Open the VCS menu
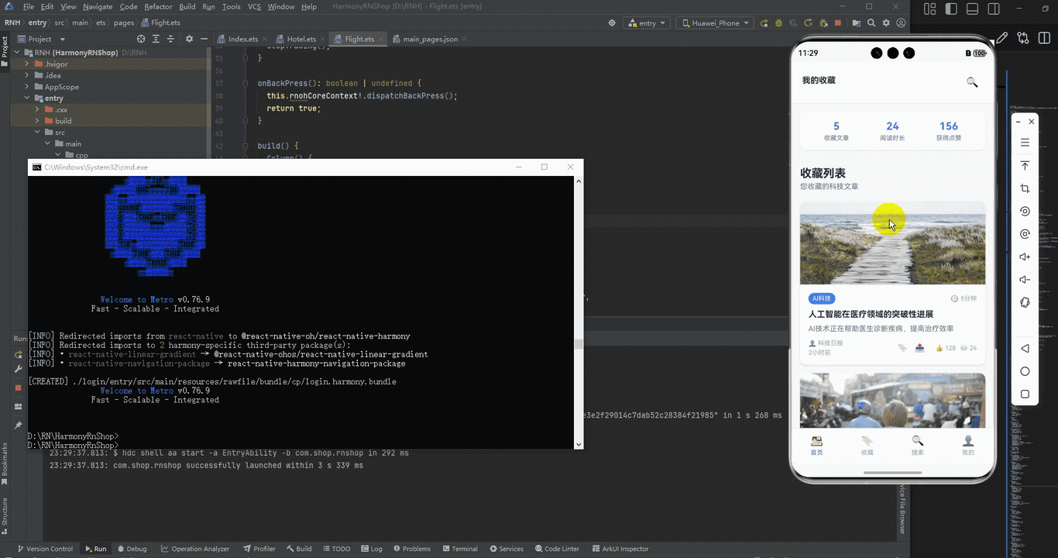The image size is (1058, 558). (x=254, y=6)
